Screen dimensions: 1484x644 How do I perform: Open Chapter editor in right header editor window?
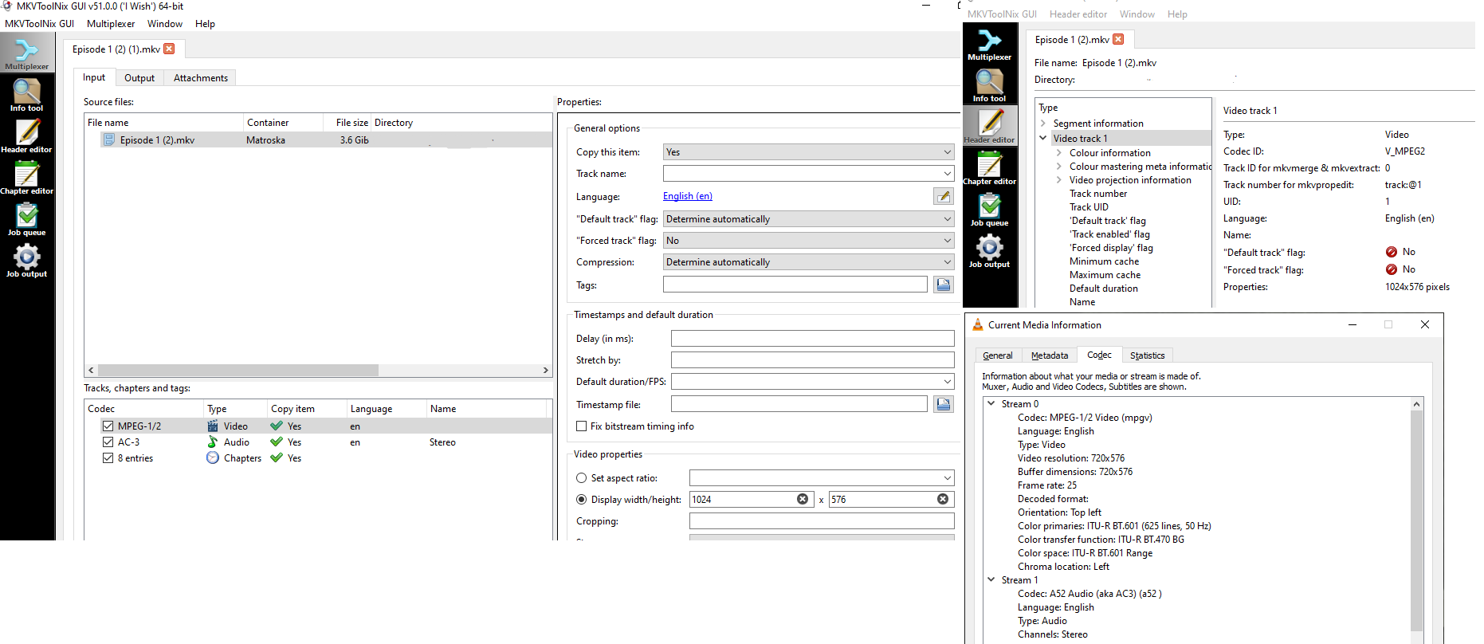point(990,168)
